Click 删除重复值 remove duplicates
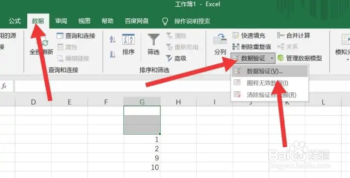Viewport: 350px width, 178px height. 252,47
